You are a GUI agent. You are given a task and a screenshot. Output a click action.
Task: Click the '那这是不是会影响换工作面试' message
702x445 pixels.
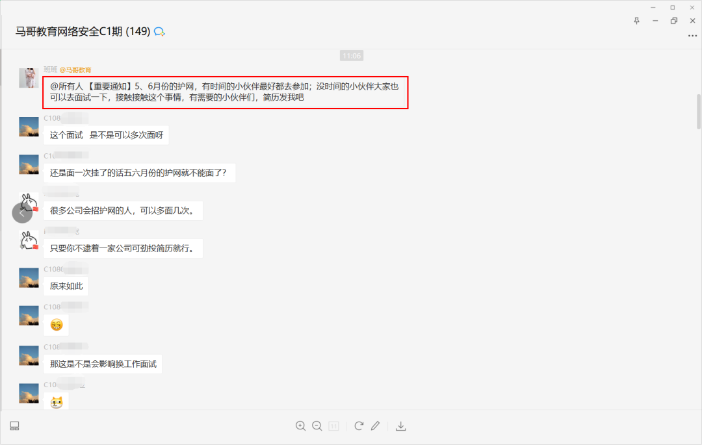click(103, 364)
